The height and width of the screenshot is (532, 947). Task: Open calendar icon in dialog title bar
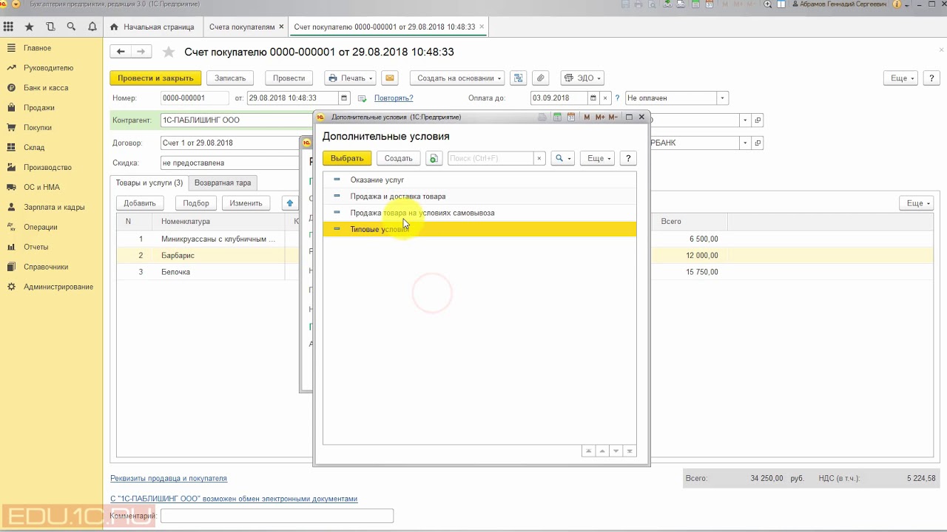(x=571, y=117)
